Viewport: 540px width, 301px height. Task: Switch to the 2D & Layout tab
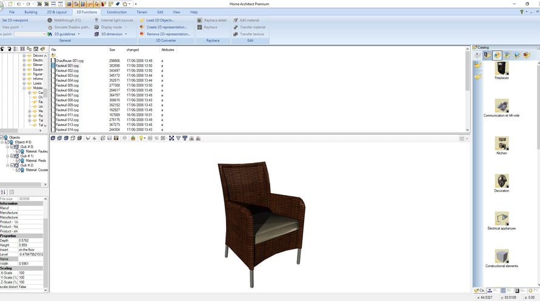57,12
